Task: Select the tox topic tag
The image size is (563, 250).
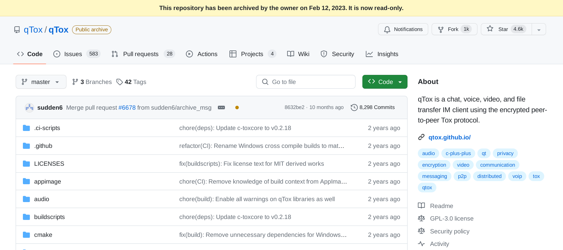Action: (536, 176)
